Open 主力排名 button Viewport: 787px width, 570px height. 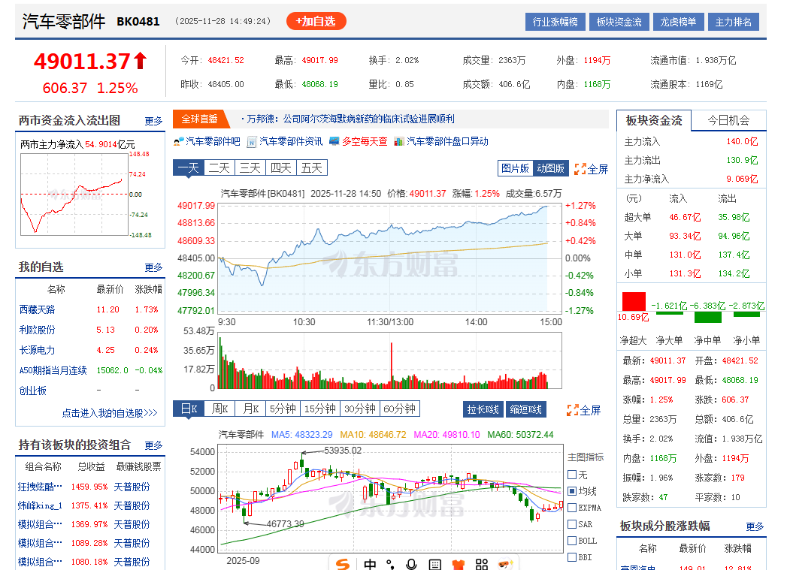pos(734,22)
